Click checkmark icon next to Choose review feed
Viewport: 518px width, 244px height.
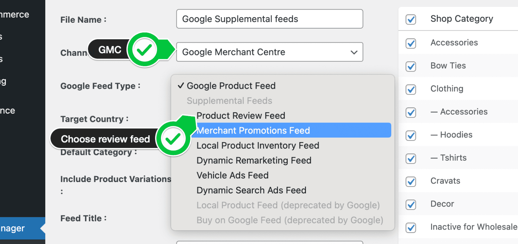coord(174,138)
